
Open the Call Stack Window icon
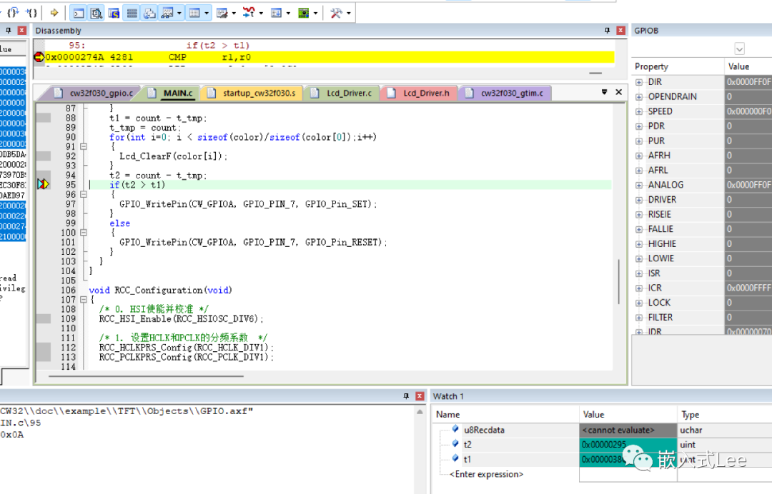tap(149, 12)
